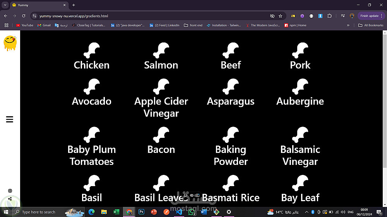
Task: Close the Yummy browser tab
Action: (64, 5)
